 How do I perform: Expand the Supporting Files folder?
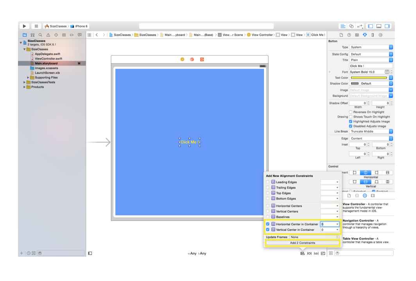(28, 77)
